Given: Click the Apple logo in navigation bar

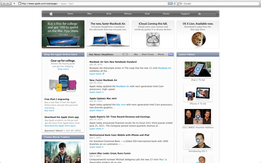Looking at the screenshot, I should (x=51, y=14).
